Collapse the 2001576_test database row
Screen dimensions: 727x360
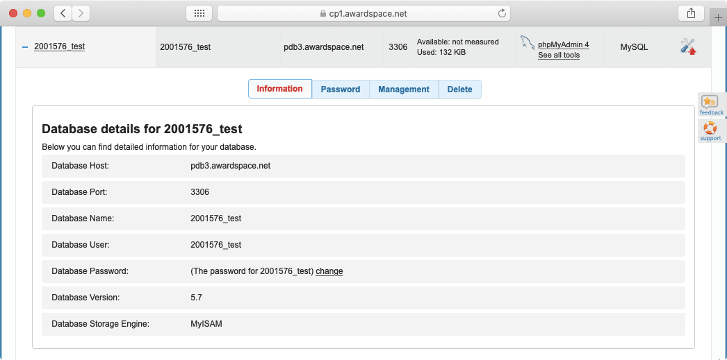(x=25, y=47)
